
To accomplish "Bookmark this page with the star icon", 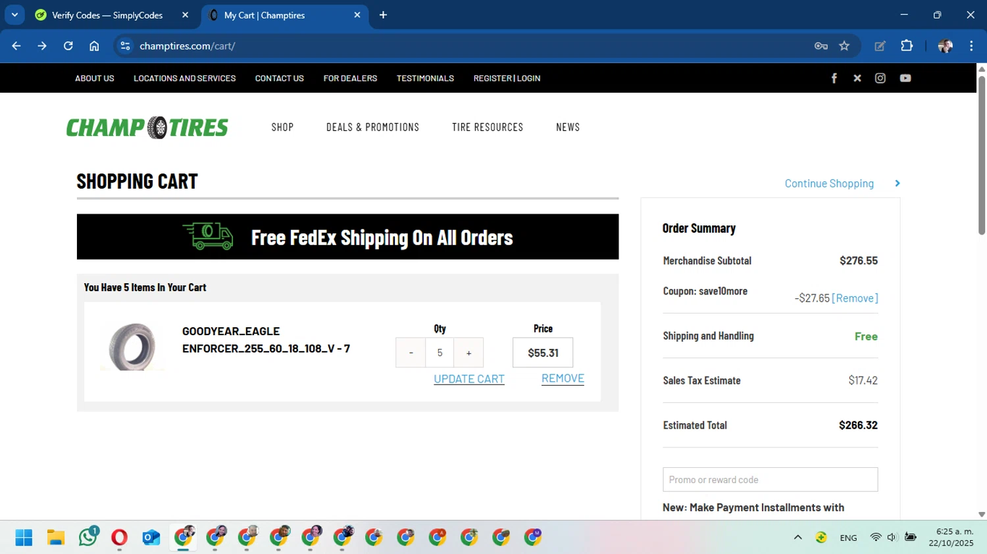I will [844, 46].
